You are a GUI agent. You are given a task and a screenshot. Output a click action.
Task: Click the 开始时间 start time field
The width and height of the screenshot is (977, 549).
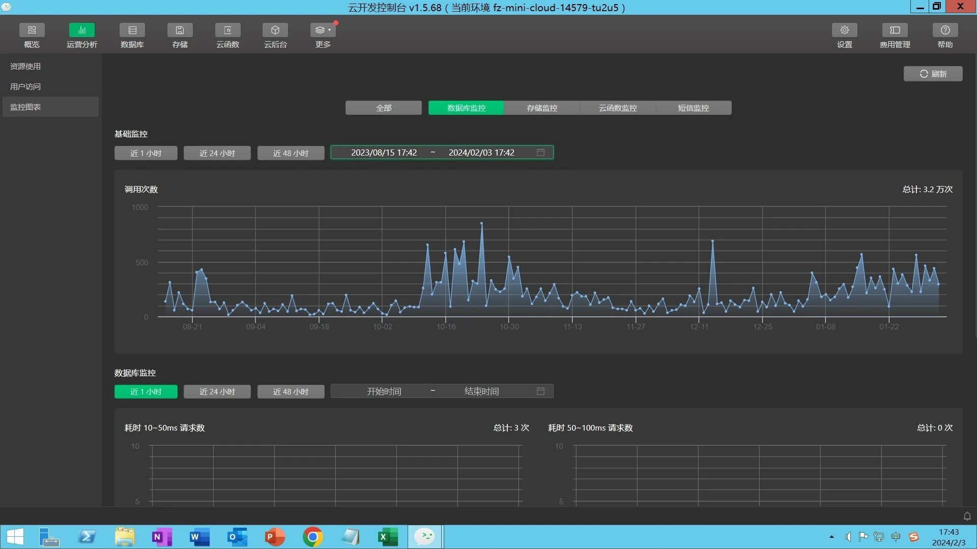(384, 391)
